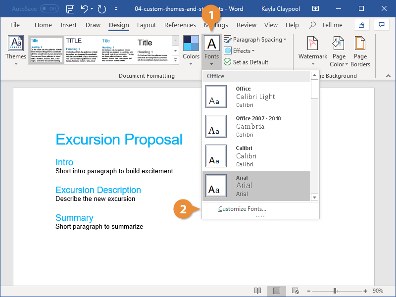Click the Colors theme button
The height and width of the screenshot is (297, 396).
tap(191, 50)
